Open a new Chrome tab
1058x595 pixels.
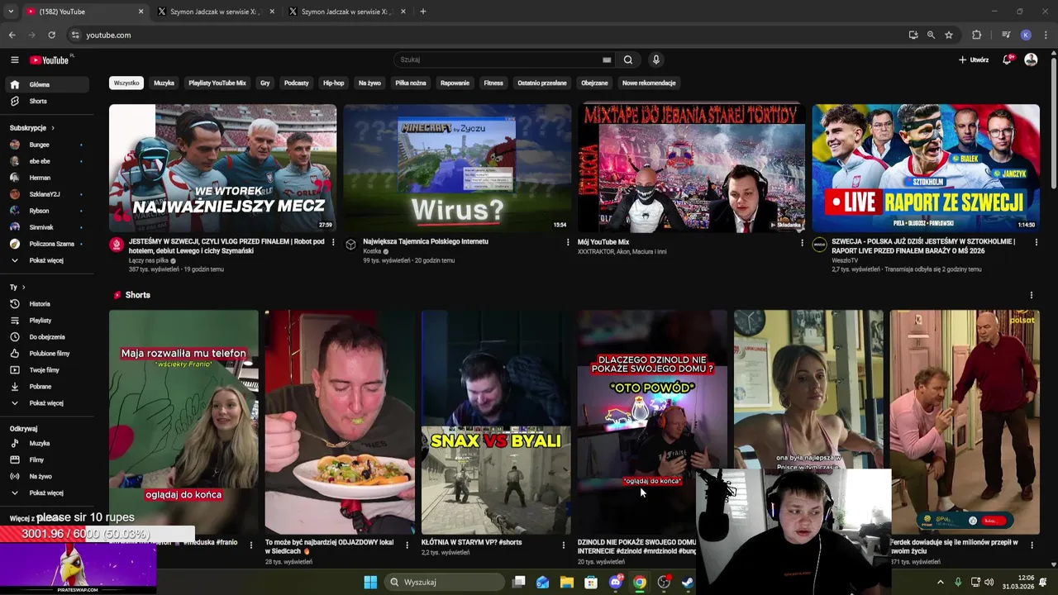(423, 12)
